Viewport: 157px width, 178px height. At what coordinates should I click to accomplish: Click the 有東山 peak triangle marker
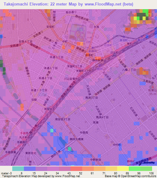(153, 87)
